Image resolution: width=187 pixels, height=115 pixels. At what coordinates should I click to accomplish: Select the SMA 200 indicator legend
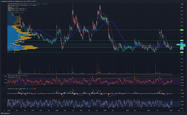coord(16,10)
